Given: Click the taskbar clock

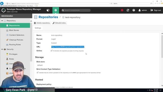Looking at the screenshot, I should click(156, 90).
